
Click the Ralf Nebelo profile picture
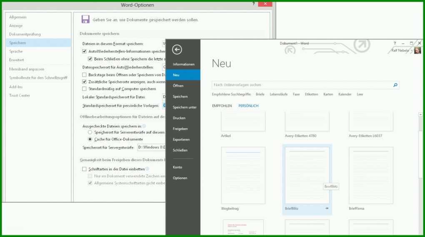pyautogui.click(x=417, y=50)
